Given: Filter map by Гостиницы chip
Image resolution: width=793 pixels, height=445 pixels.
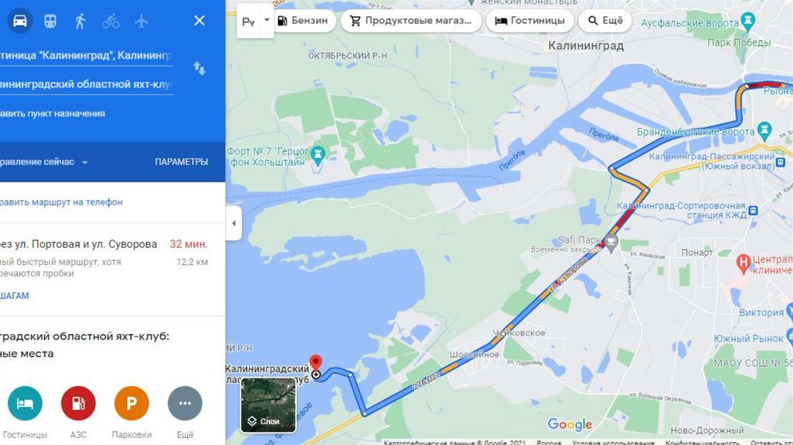Looking at the screenshot, I should 530,21.
